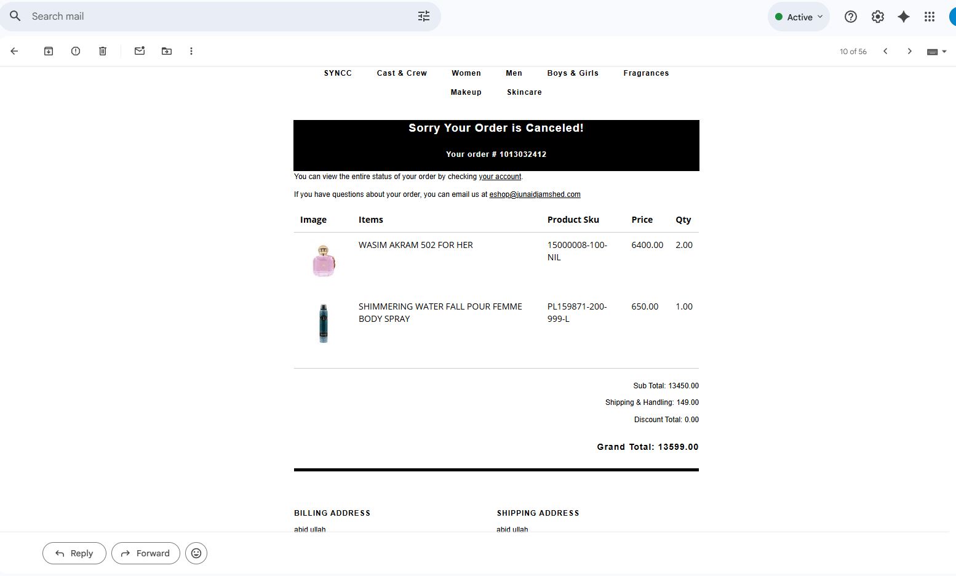The height and width of the screenshot is (576, 956).
Task: Click the blue body spray thumbnail
Action: (324, 323)
